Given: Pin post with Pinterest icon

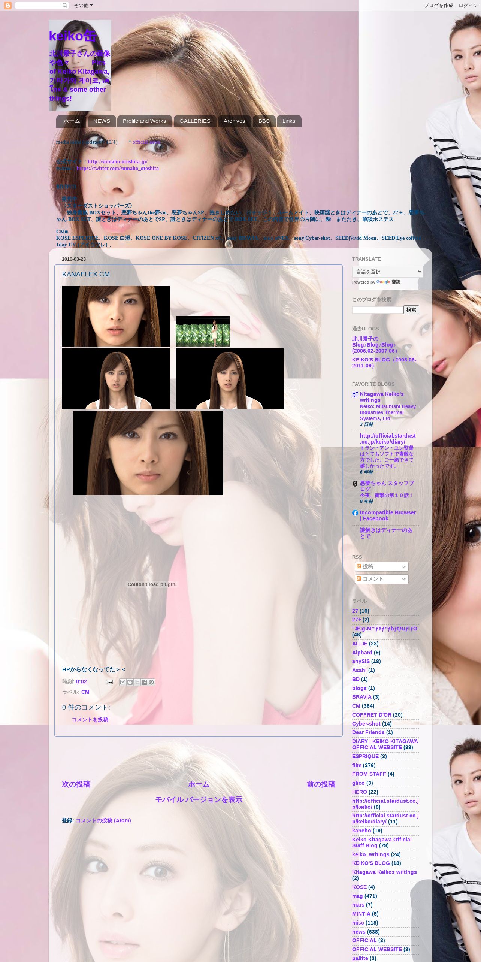Looking at the screenshot, I should pyautogui.click(x=151, y=682).
